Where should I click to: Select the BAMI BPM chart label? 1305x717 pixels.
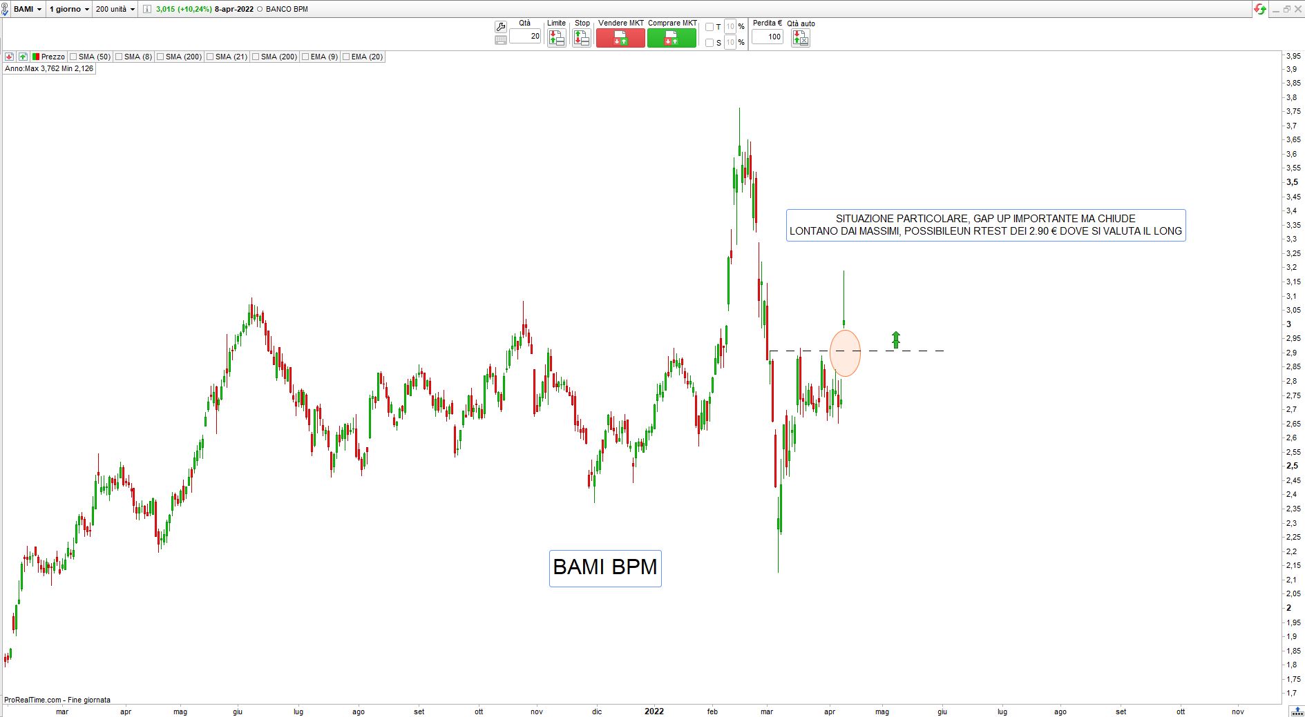(x=605, y=568)
